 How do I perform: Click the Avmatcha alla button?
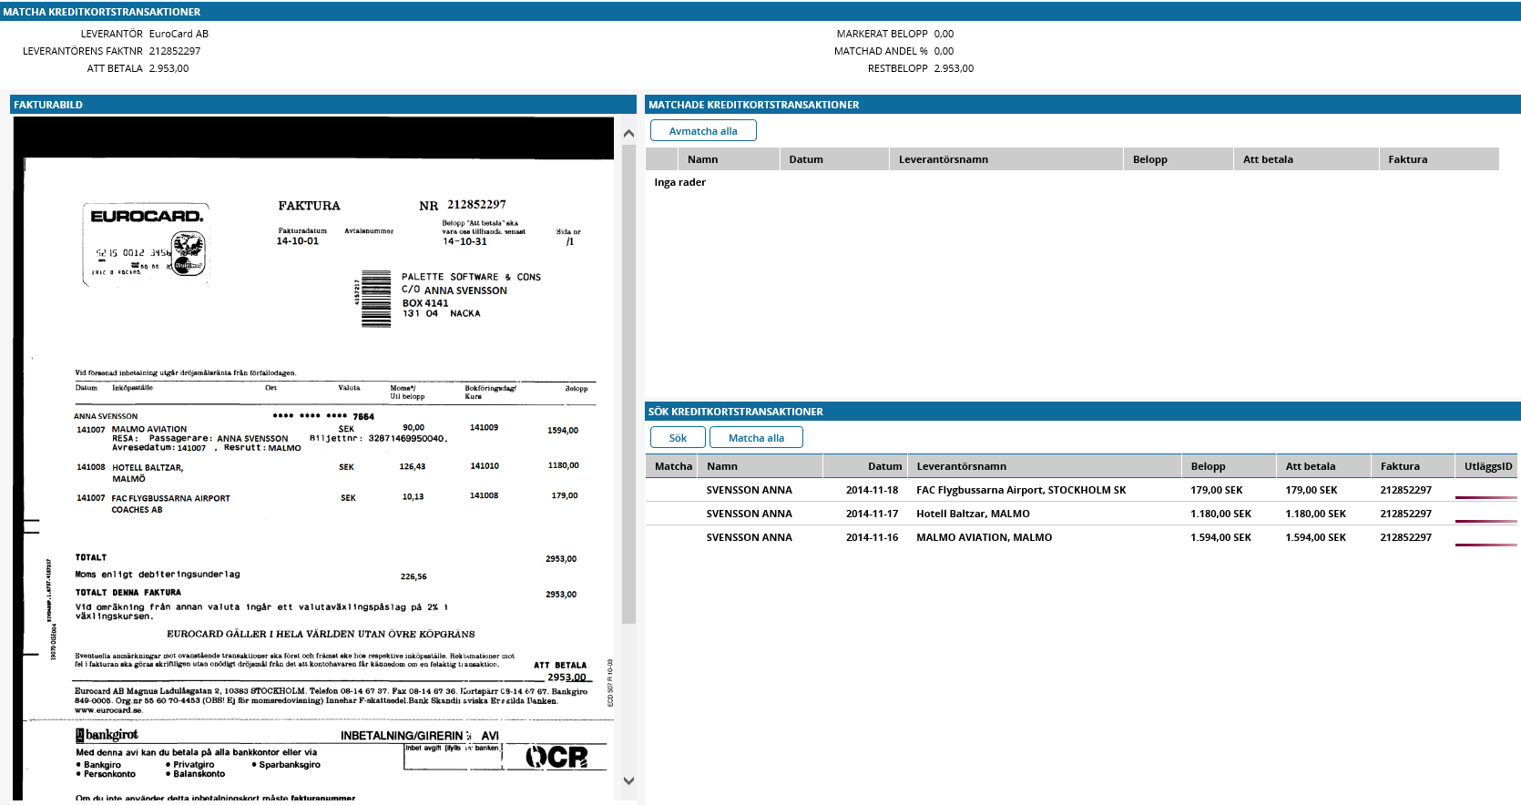pyautogui.click(x=703, y=131)
